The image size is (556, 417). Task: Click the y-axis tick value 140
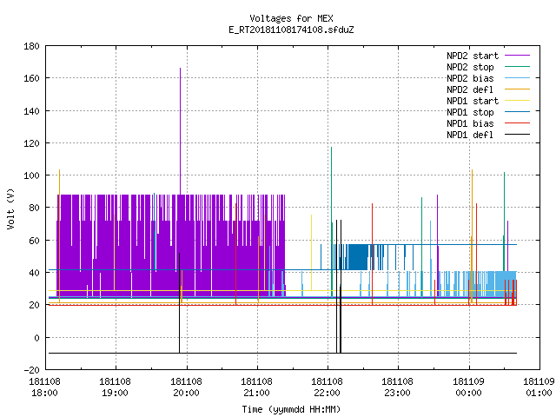(x=31, y=111)
